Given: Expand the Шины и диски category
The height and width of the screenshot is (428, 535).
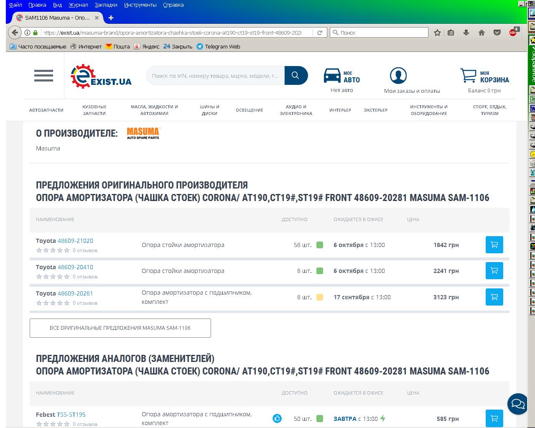Looking at the screenshot, I should point(209,110).
